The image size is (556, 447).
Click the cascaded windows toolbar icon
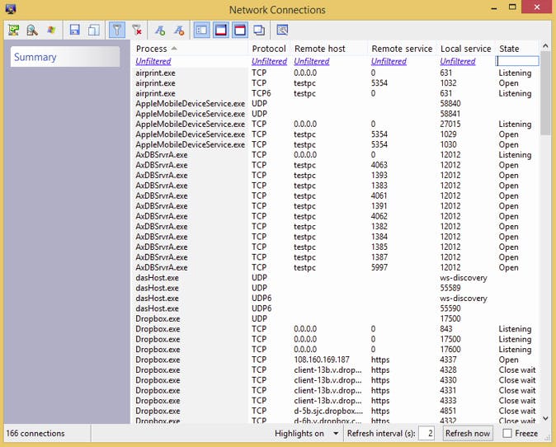coord(259,30)
